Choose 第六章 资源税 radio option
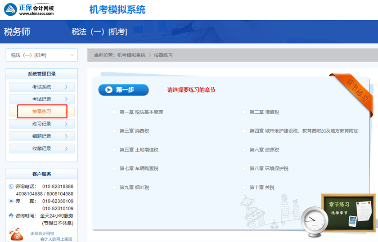 click(244, 150)
